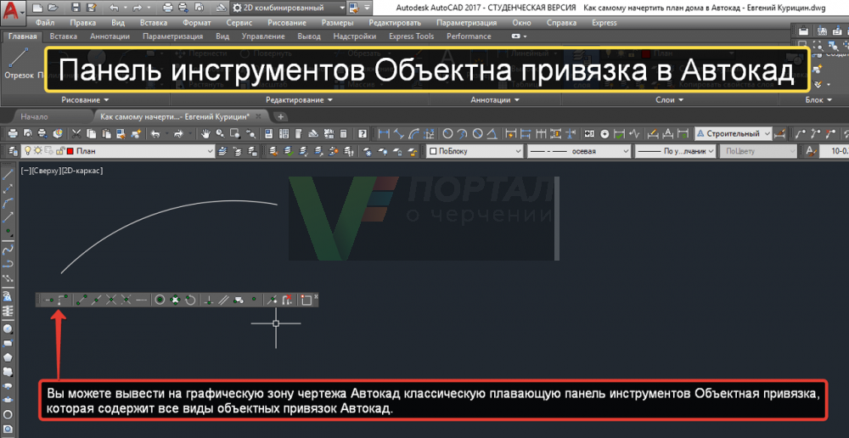Click the Cut scissors icon

(76, 134)
